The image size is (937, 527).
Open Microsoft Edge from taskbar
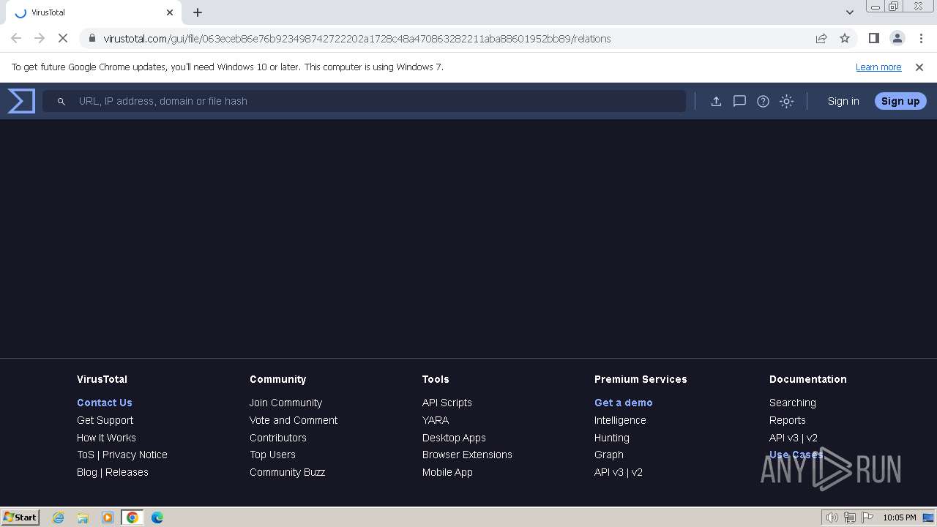point(157,517)
